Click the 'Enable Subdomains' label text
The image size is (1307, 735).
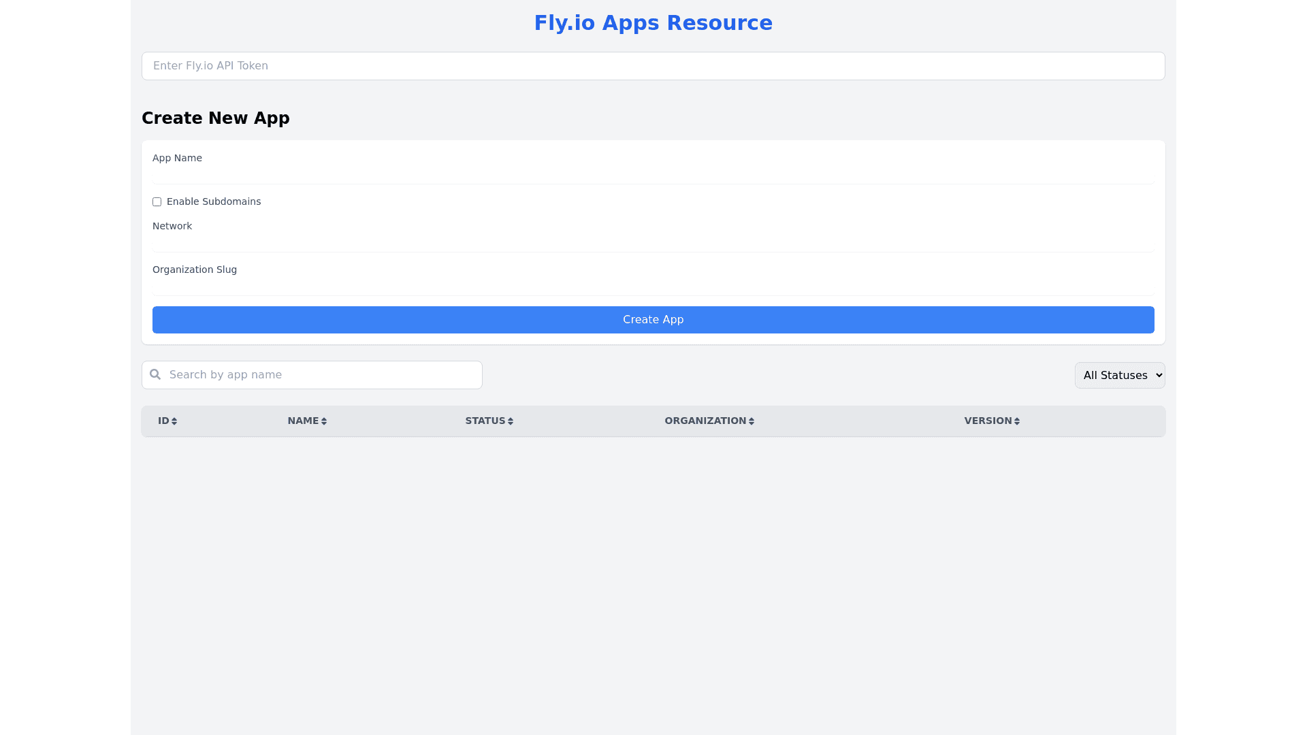coord(214,202)
